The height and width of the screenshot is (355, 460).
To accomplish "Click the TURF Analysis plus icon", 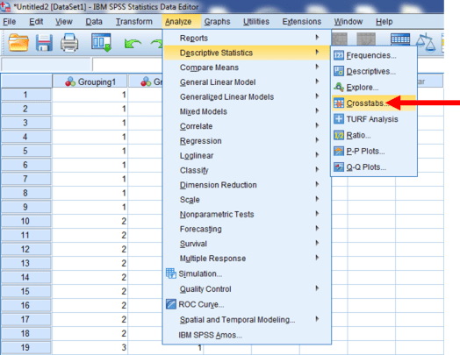I will tap(339, 119).
